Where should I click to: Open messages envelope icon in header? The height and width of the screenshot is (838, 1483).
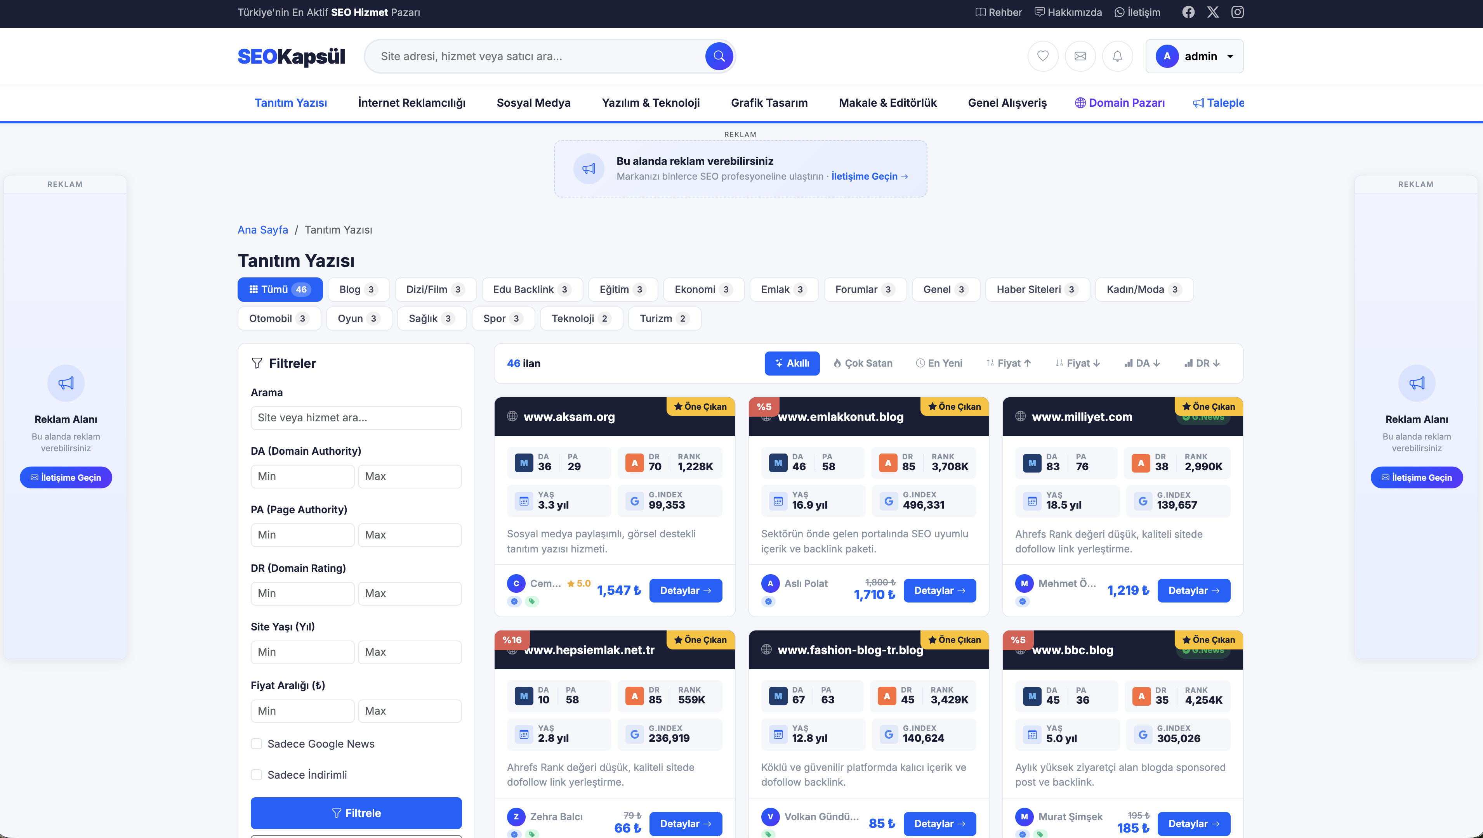click(x=1080, y=56)
